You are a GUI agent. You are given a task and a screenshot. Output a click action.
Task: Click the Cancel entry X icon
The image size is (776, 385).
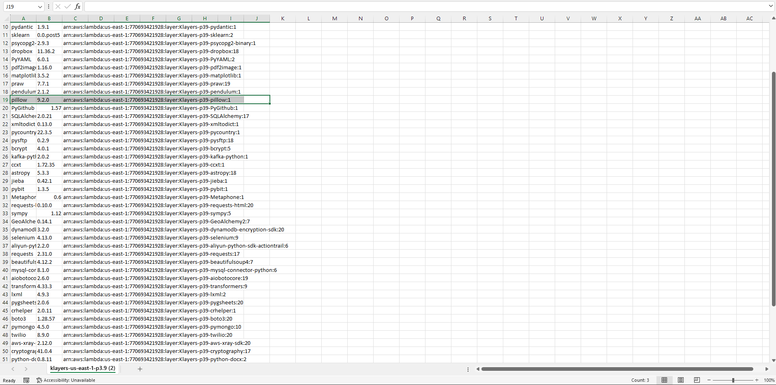[x=58, y=6]
